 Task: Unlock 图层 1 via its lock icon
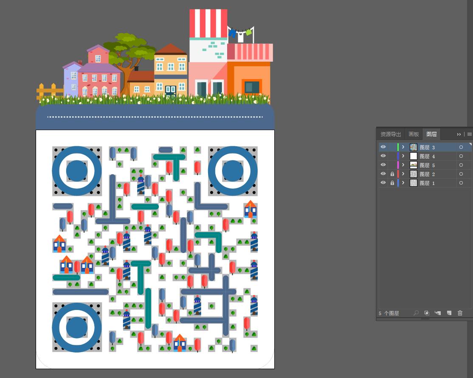point(392,183)
